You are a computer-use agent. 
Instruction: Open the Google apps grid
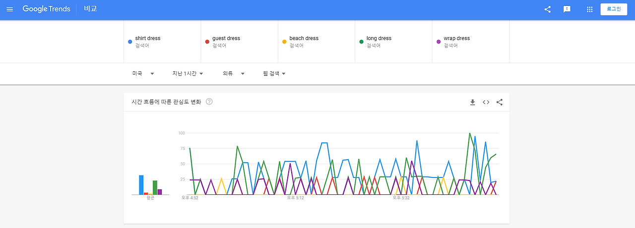pos(590,9)
